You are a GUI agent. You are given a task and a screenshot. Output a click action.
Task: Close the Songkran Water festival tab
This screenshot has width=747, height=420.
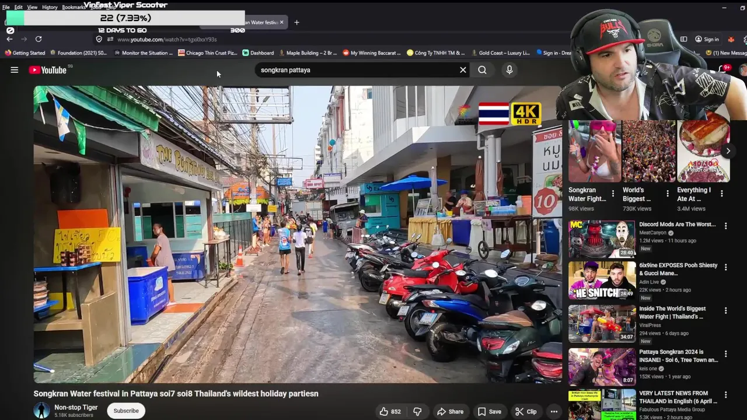click(281, 22)
